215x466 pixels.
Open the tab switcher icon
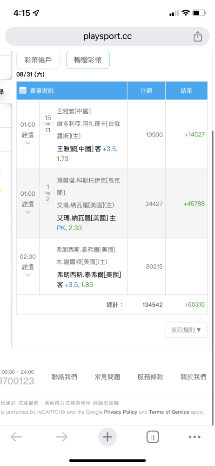pos(153,437)
